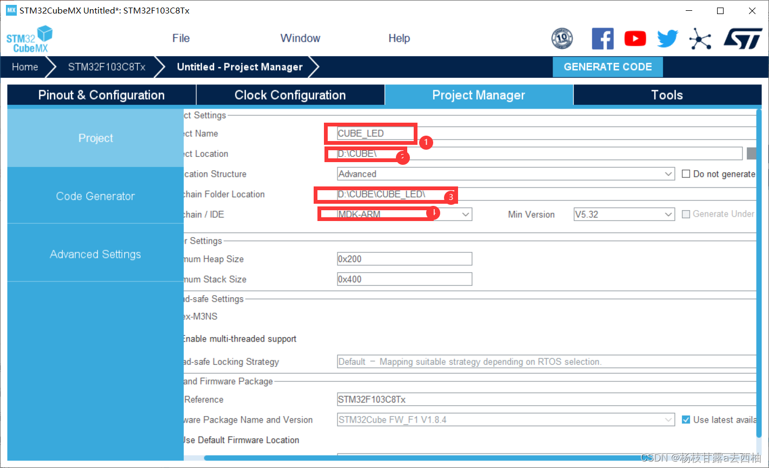Switch to the Tools tab

[x=667, y=95]
